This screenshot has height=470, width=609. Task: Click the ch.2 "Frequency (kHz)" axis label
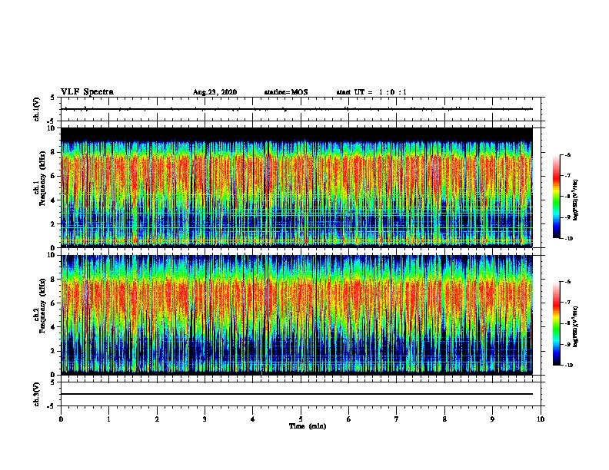tap(42, 306)
